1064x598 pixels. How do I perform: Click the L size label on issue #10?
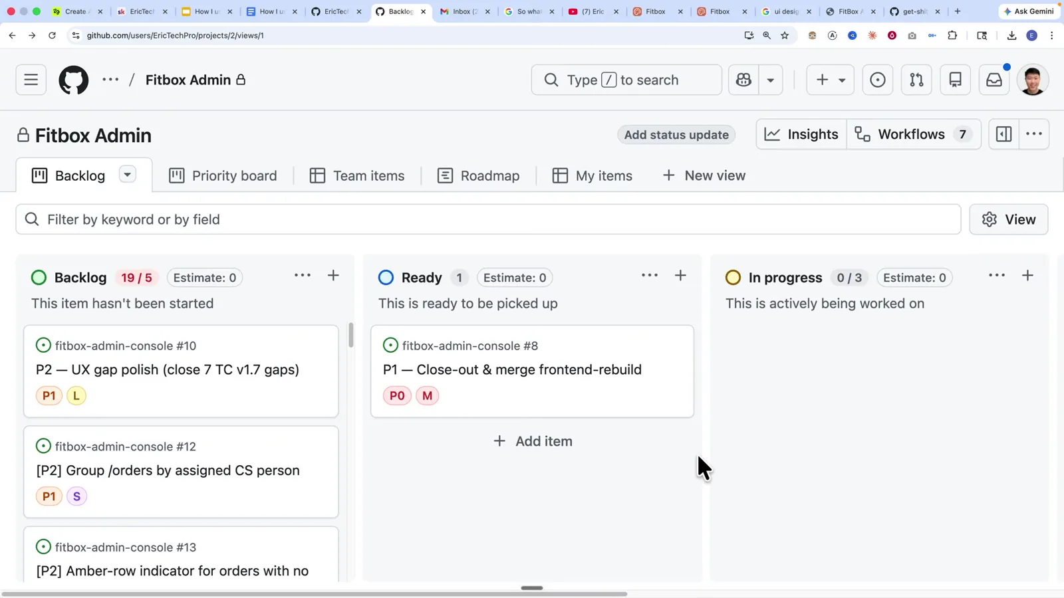click(76, 395)
